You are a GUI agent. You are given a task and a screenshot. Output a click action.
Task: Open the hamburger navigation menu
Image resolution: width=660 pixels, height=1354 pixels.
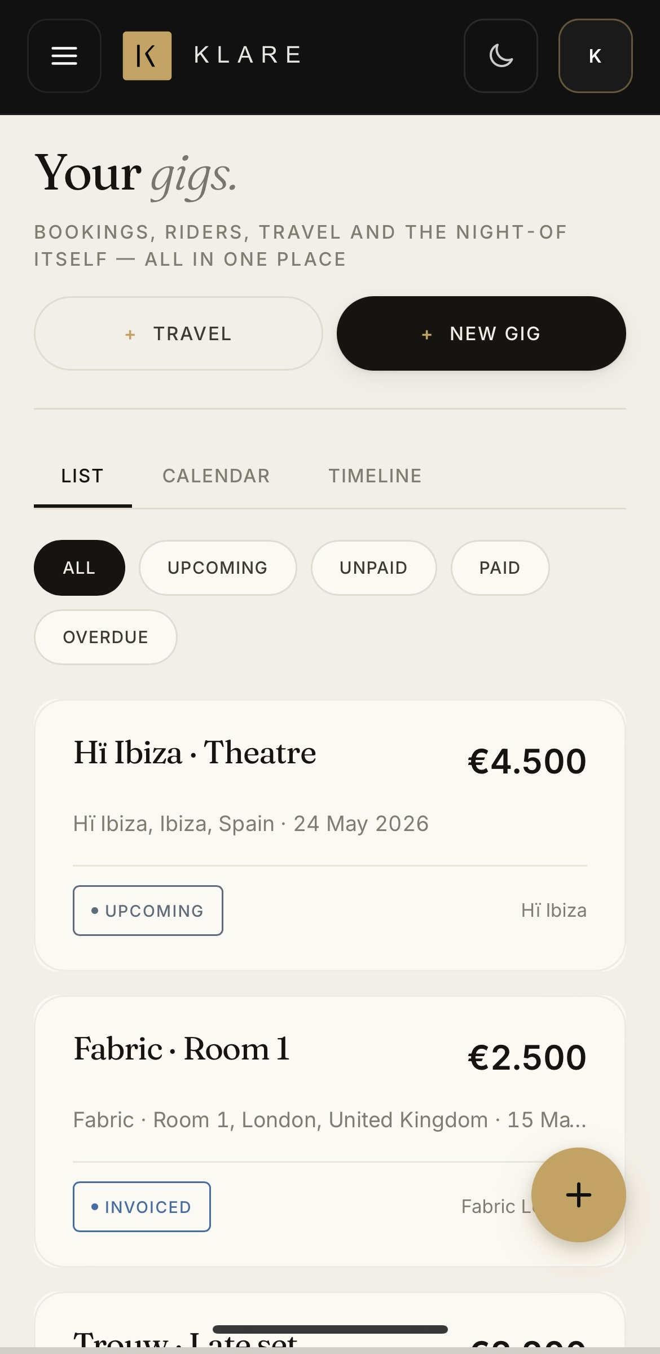(64, 56)
